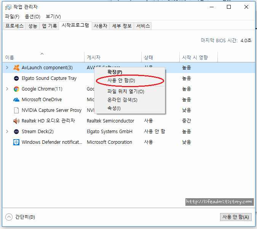Click the Microsoft Corporation publisher cell
The width and height of the screenshot is (257, 229).
tap(109, 142)
